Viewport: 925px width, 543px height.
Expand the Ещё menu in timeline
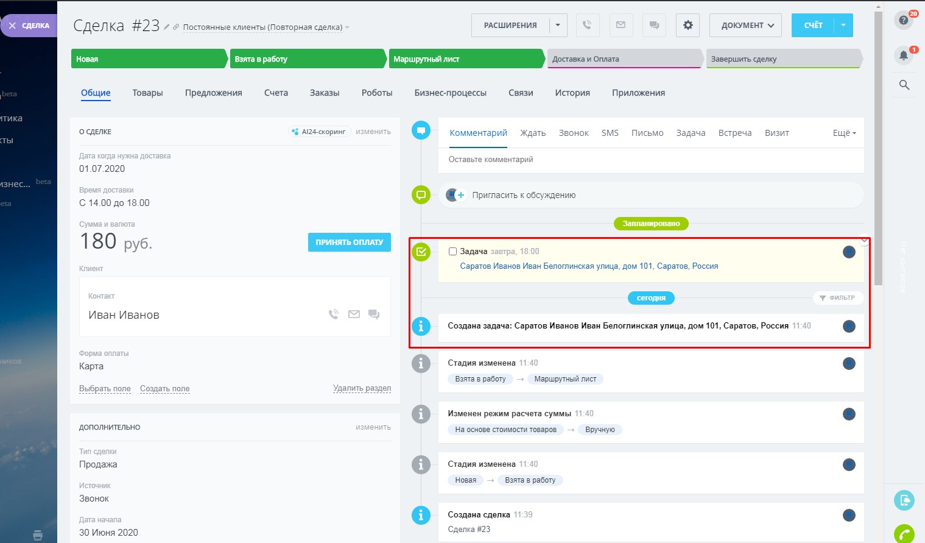click(844, 133)
